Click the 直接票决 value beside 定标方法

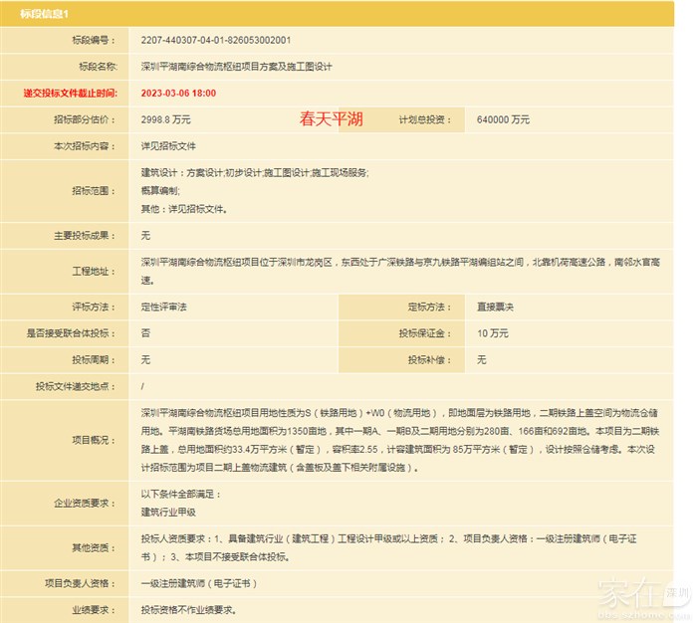[x=496, y=307]
